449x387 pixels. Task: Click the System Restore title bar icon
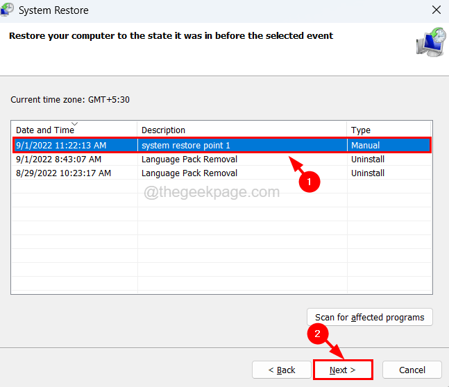(7, 10)
